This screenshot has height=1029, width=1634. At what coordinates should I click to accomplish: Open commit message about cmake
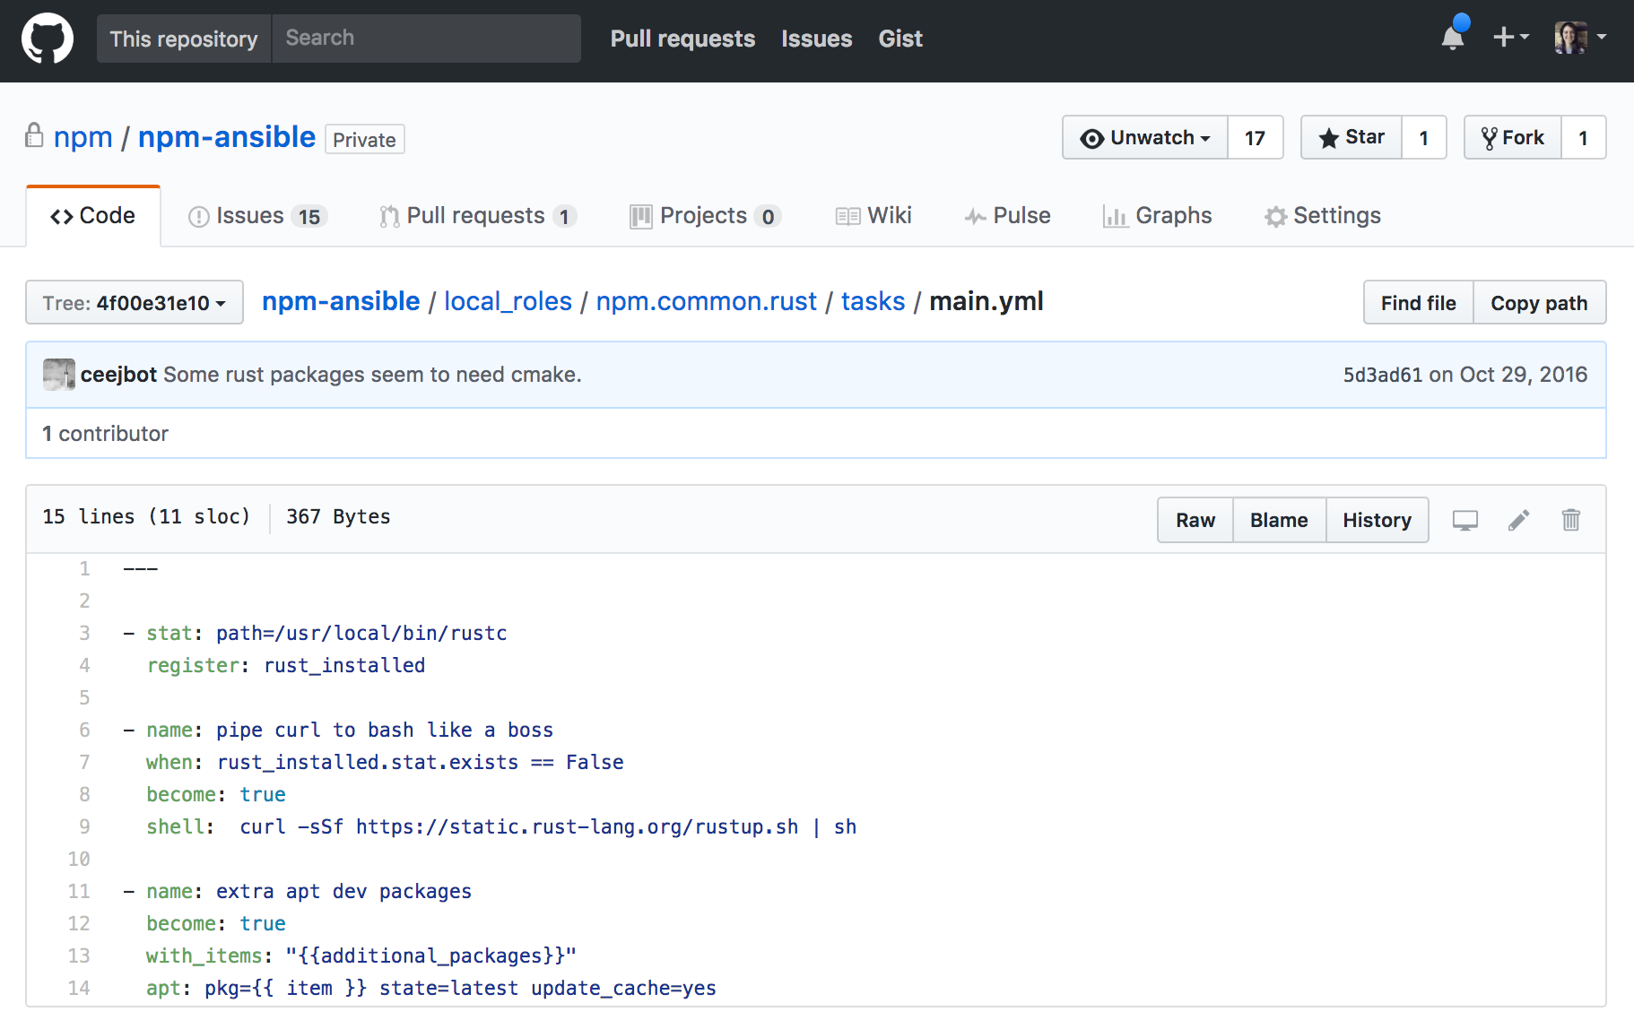[x=372, y=375]
